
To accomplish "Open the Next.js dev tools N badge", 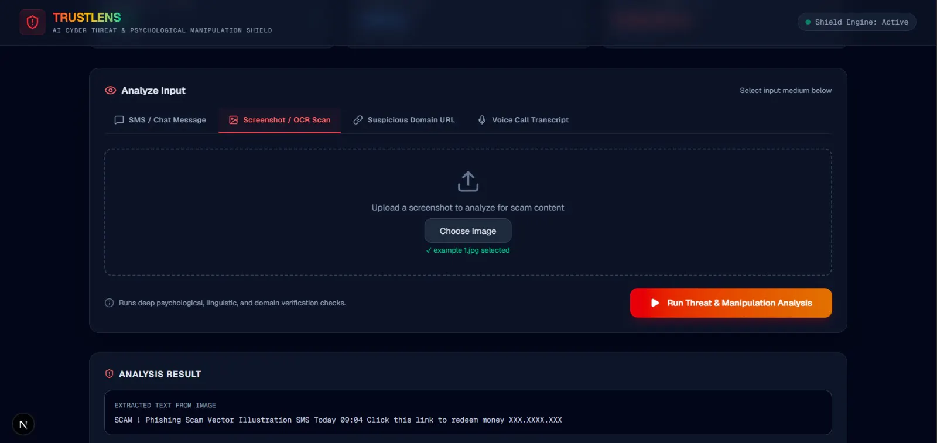I will click(23, 424).
